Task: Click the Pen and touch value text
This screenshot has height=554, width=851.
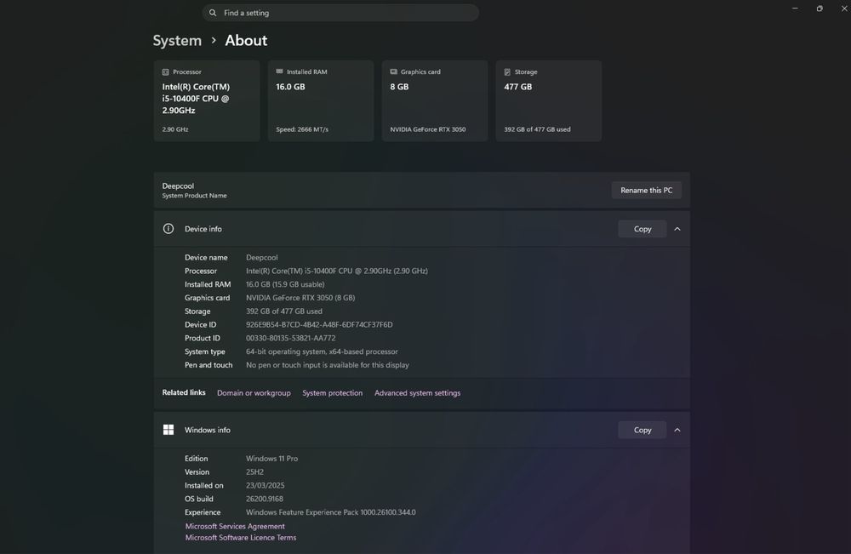Action: pos(328,365)
